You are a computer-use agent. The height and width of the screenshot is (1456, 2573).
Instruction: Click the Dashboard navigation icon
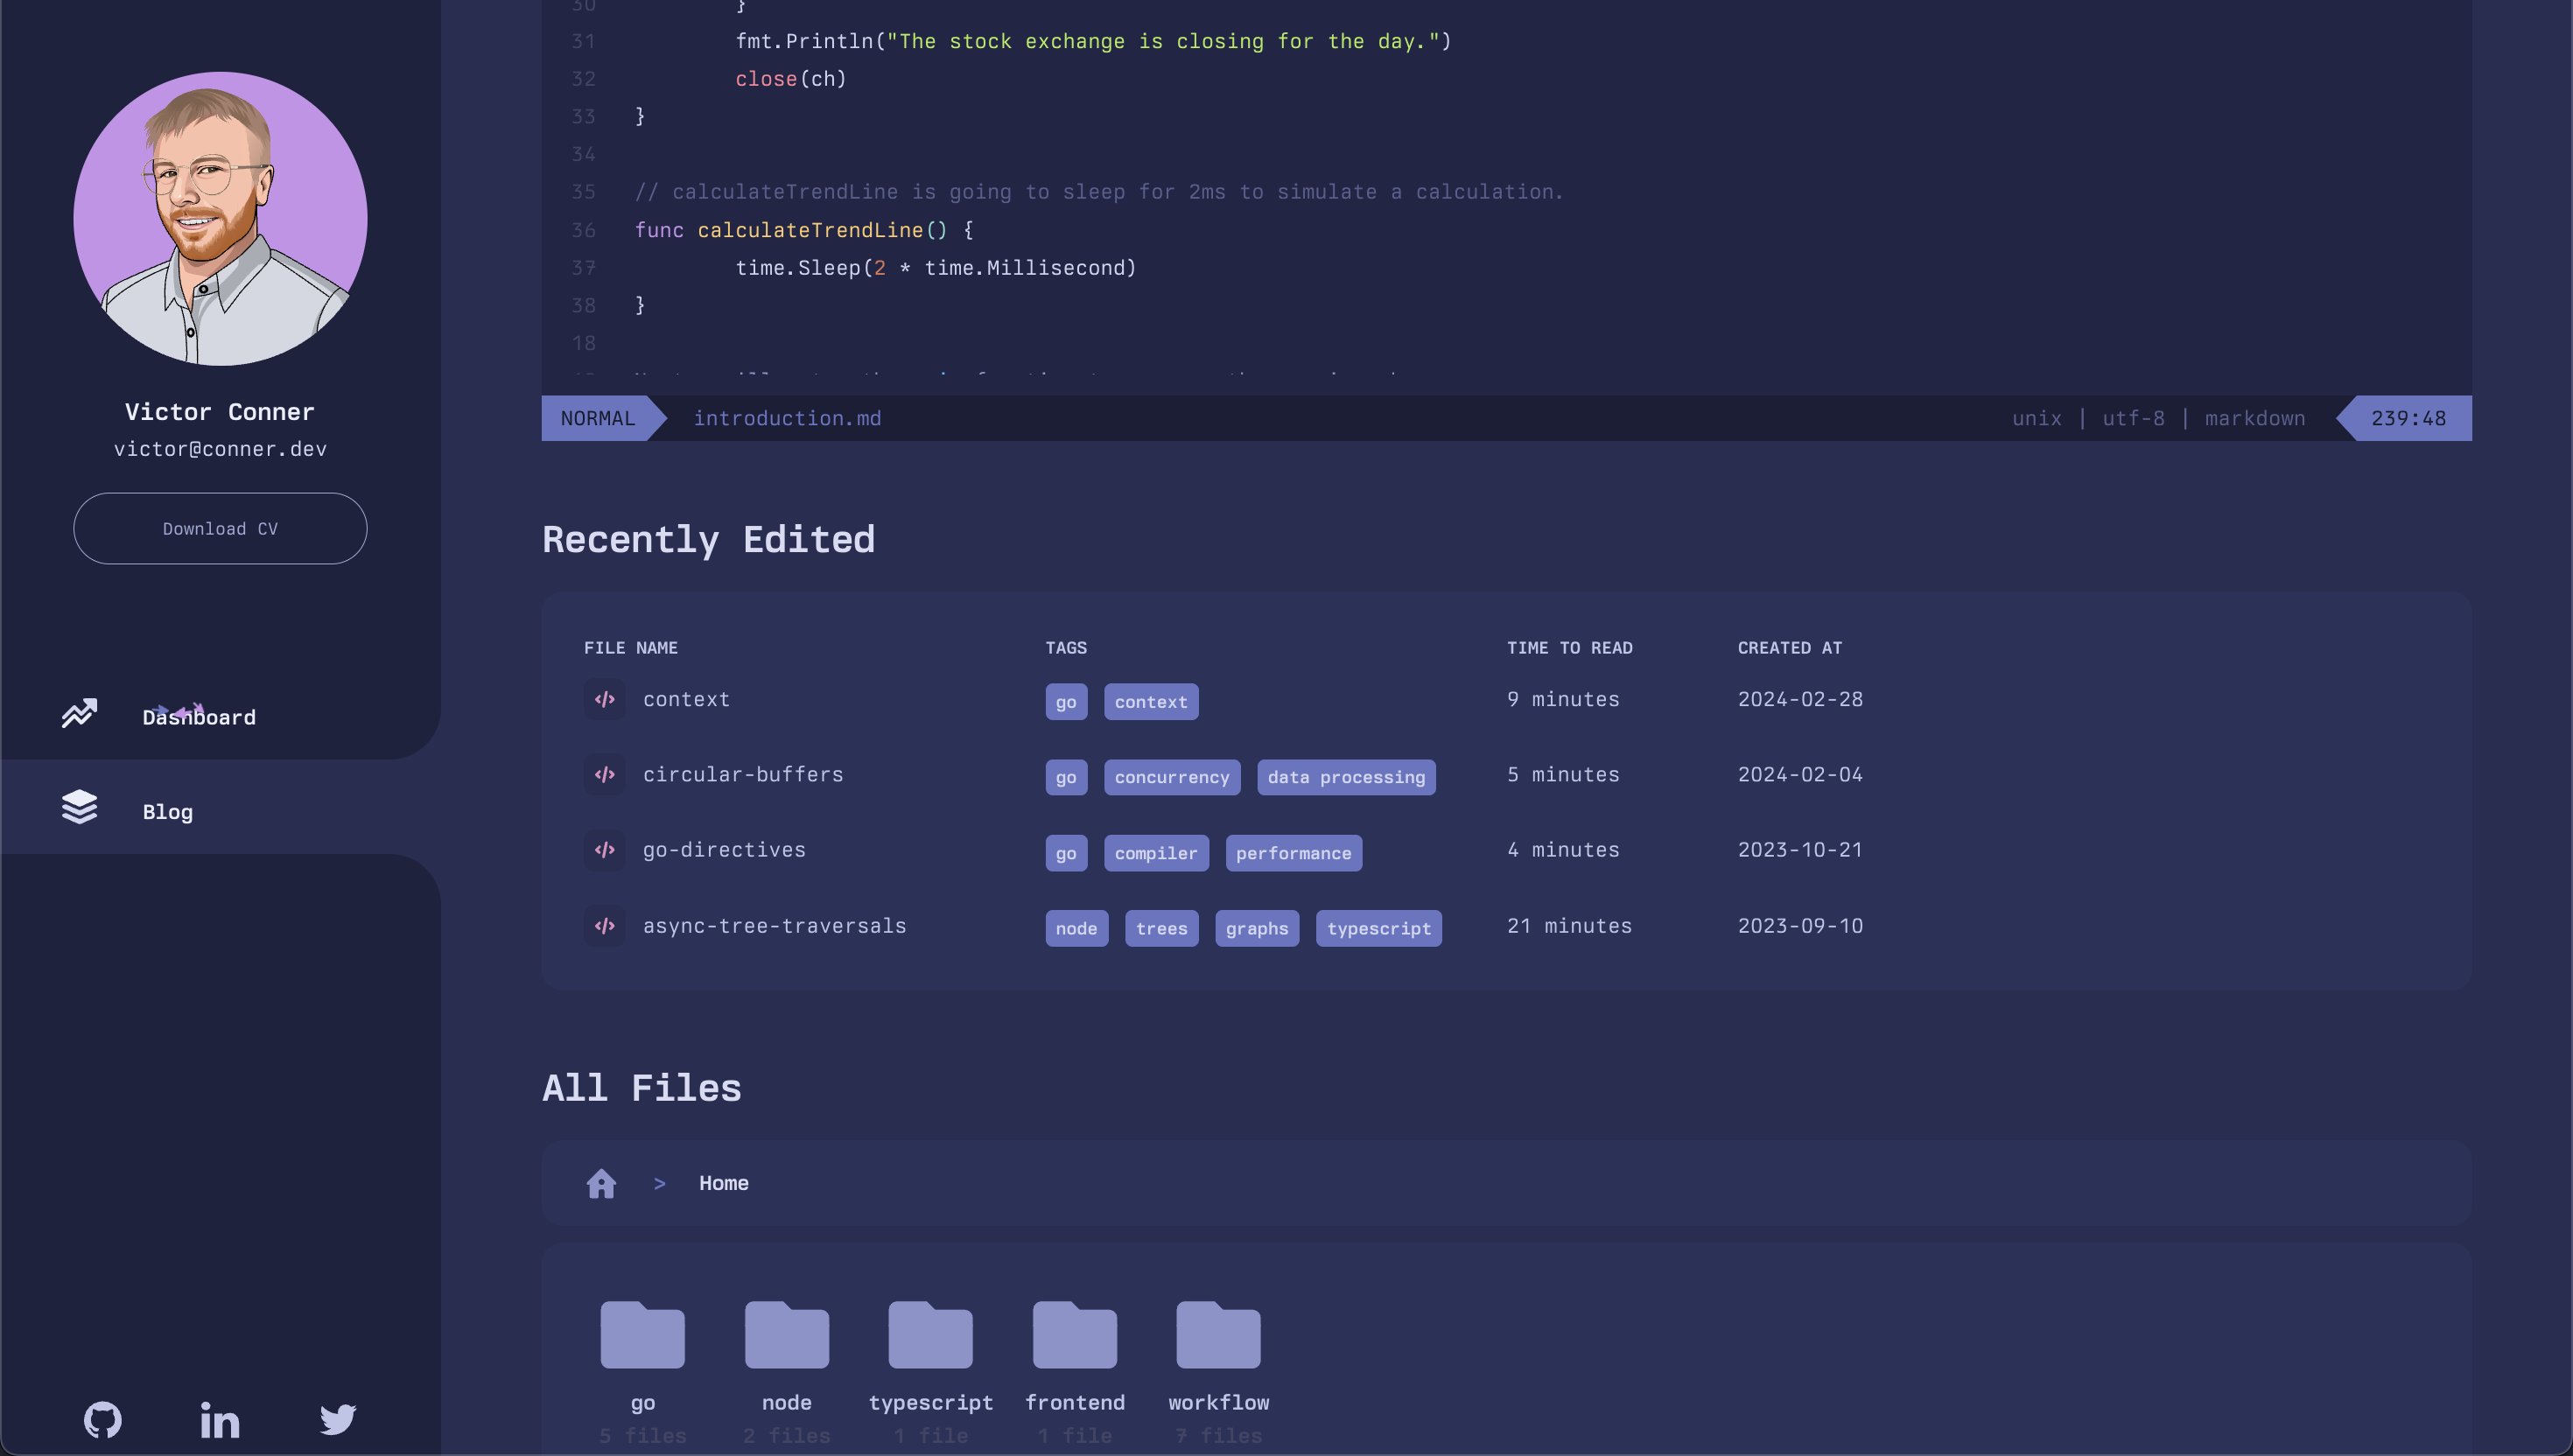[x=80, y=716]
